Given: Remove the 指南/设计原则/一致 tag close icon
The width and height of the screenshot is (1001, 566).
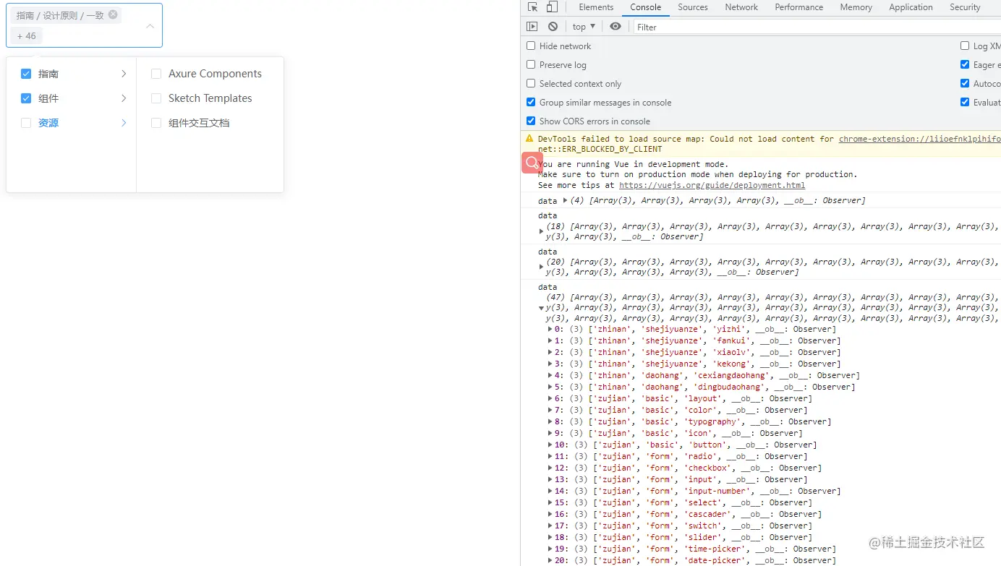Looking at the screenshot, I should pos(113,14).
